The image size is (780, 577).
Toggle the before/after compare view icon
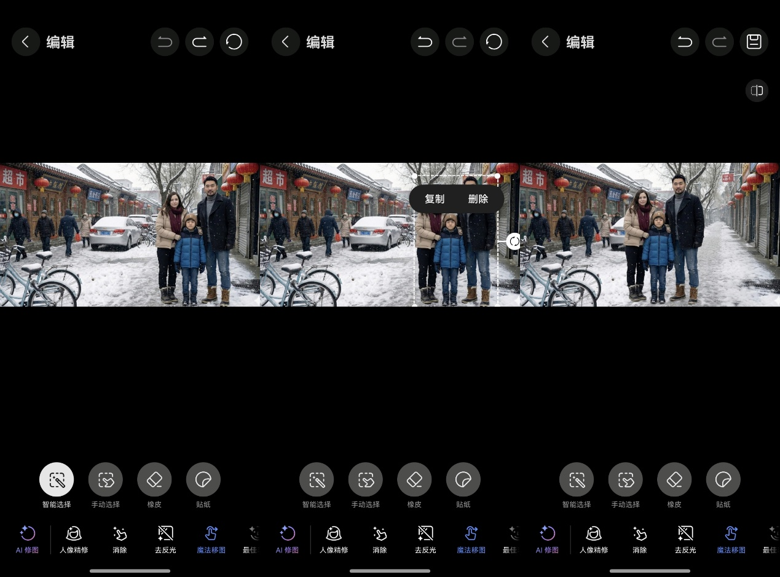click(x=757, y=91)
